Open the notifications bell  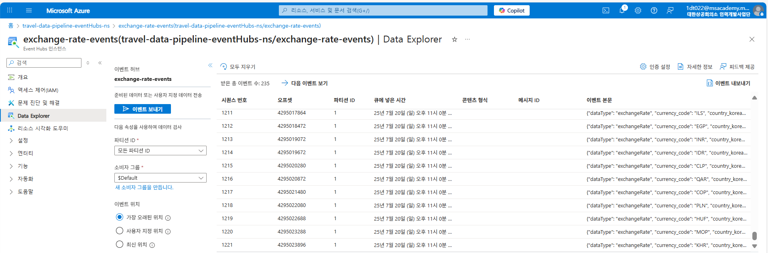(x=622, y=11)
